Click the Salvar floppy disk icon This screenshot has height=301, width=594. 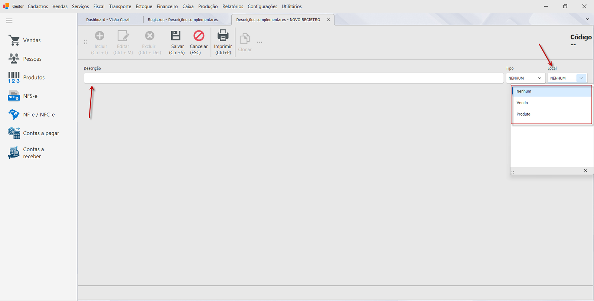176,36
